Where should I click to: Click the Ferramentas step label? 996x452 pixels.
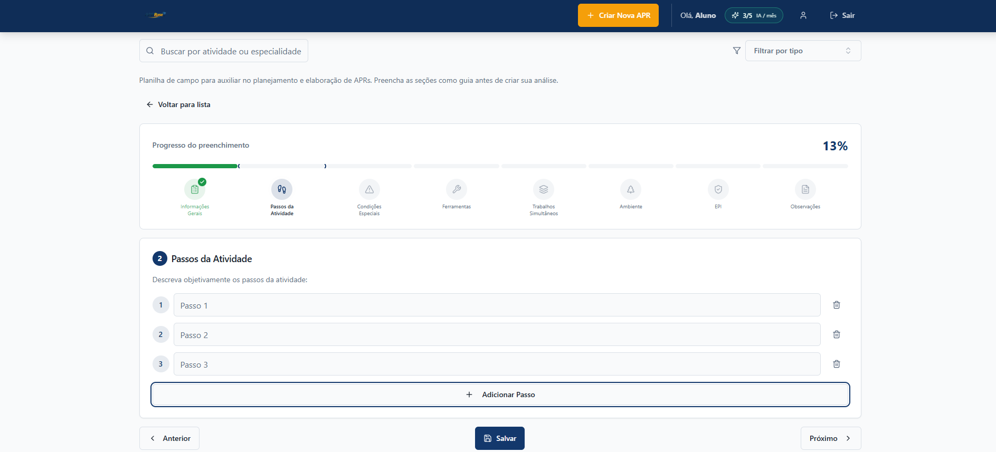(457, 207)
